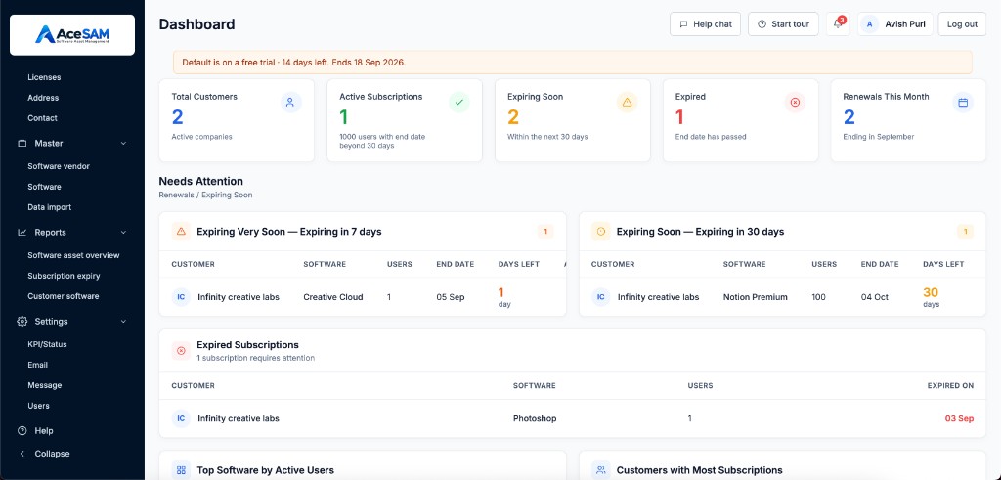
Task: Open Data import in the sidebar
Action: pyautogui.click(x=49, y=207)
